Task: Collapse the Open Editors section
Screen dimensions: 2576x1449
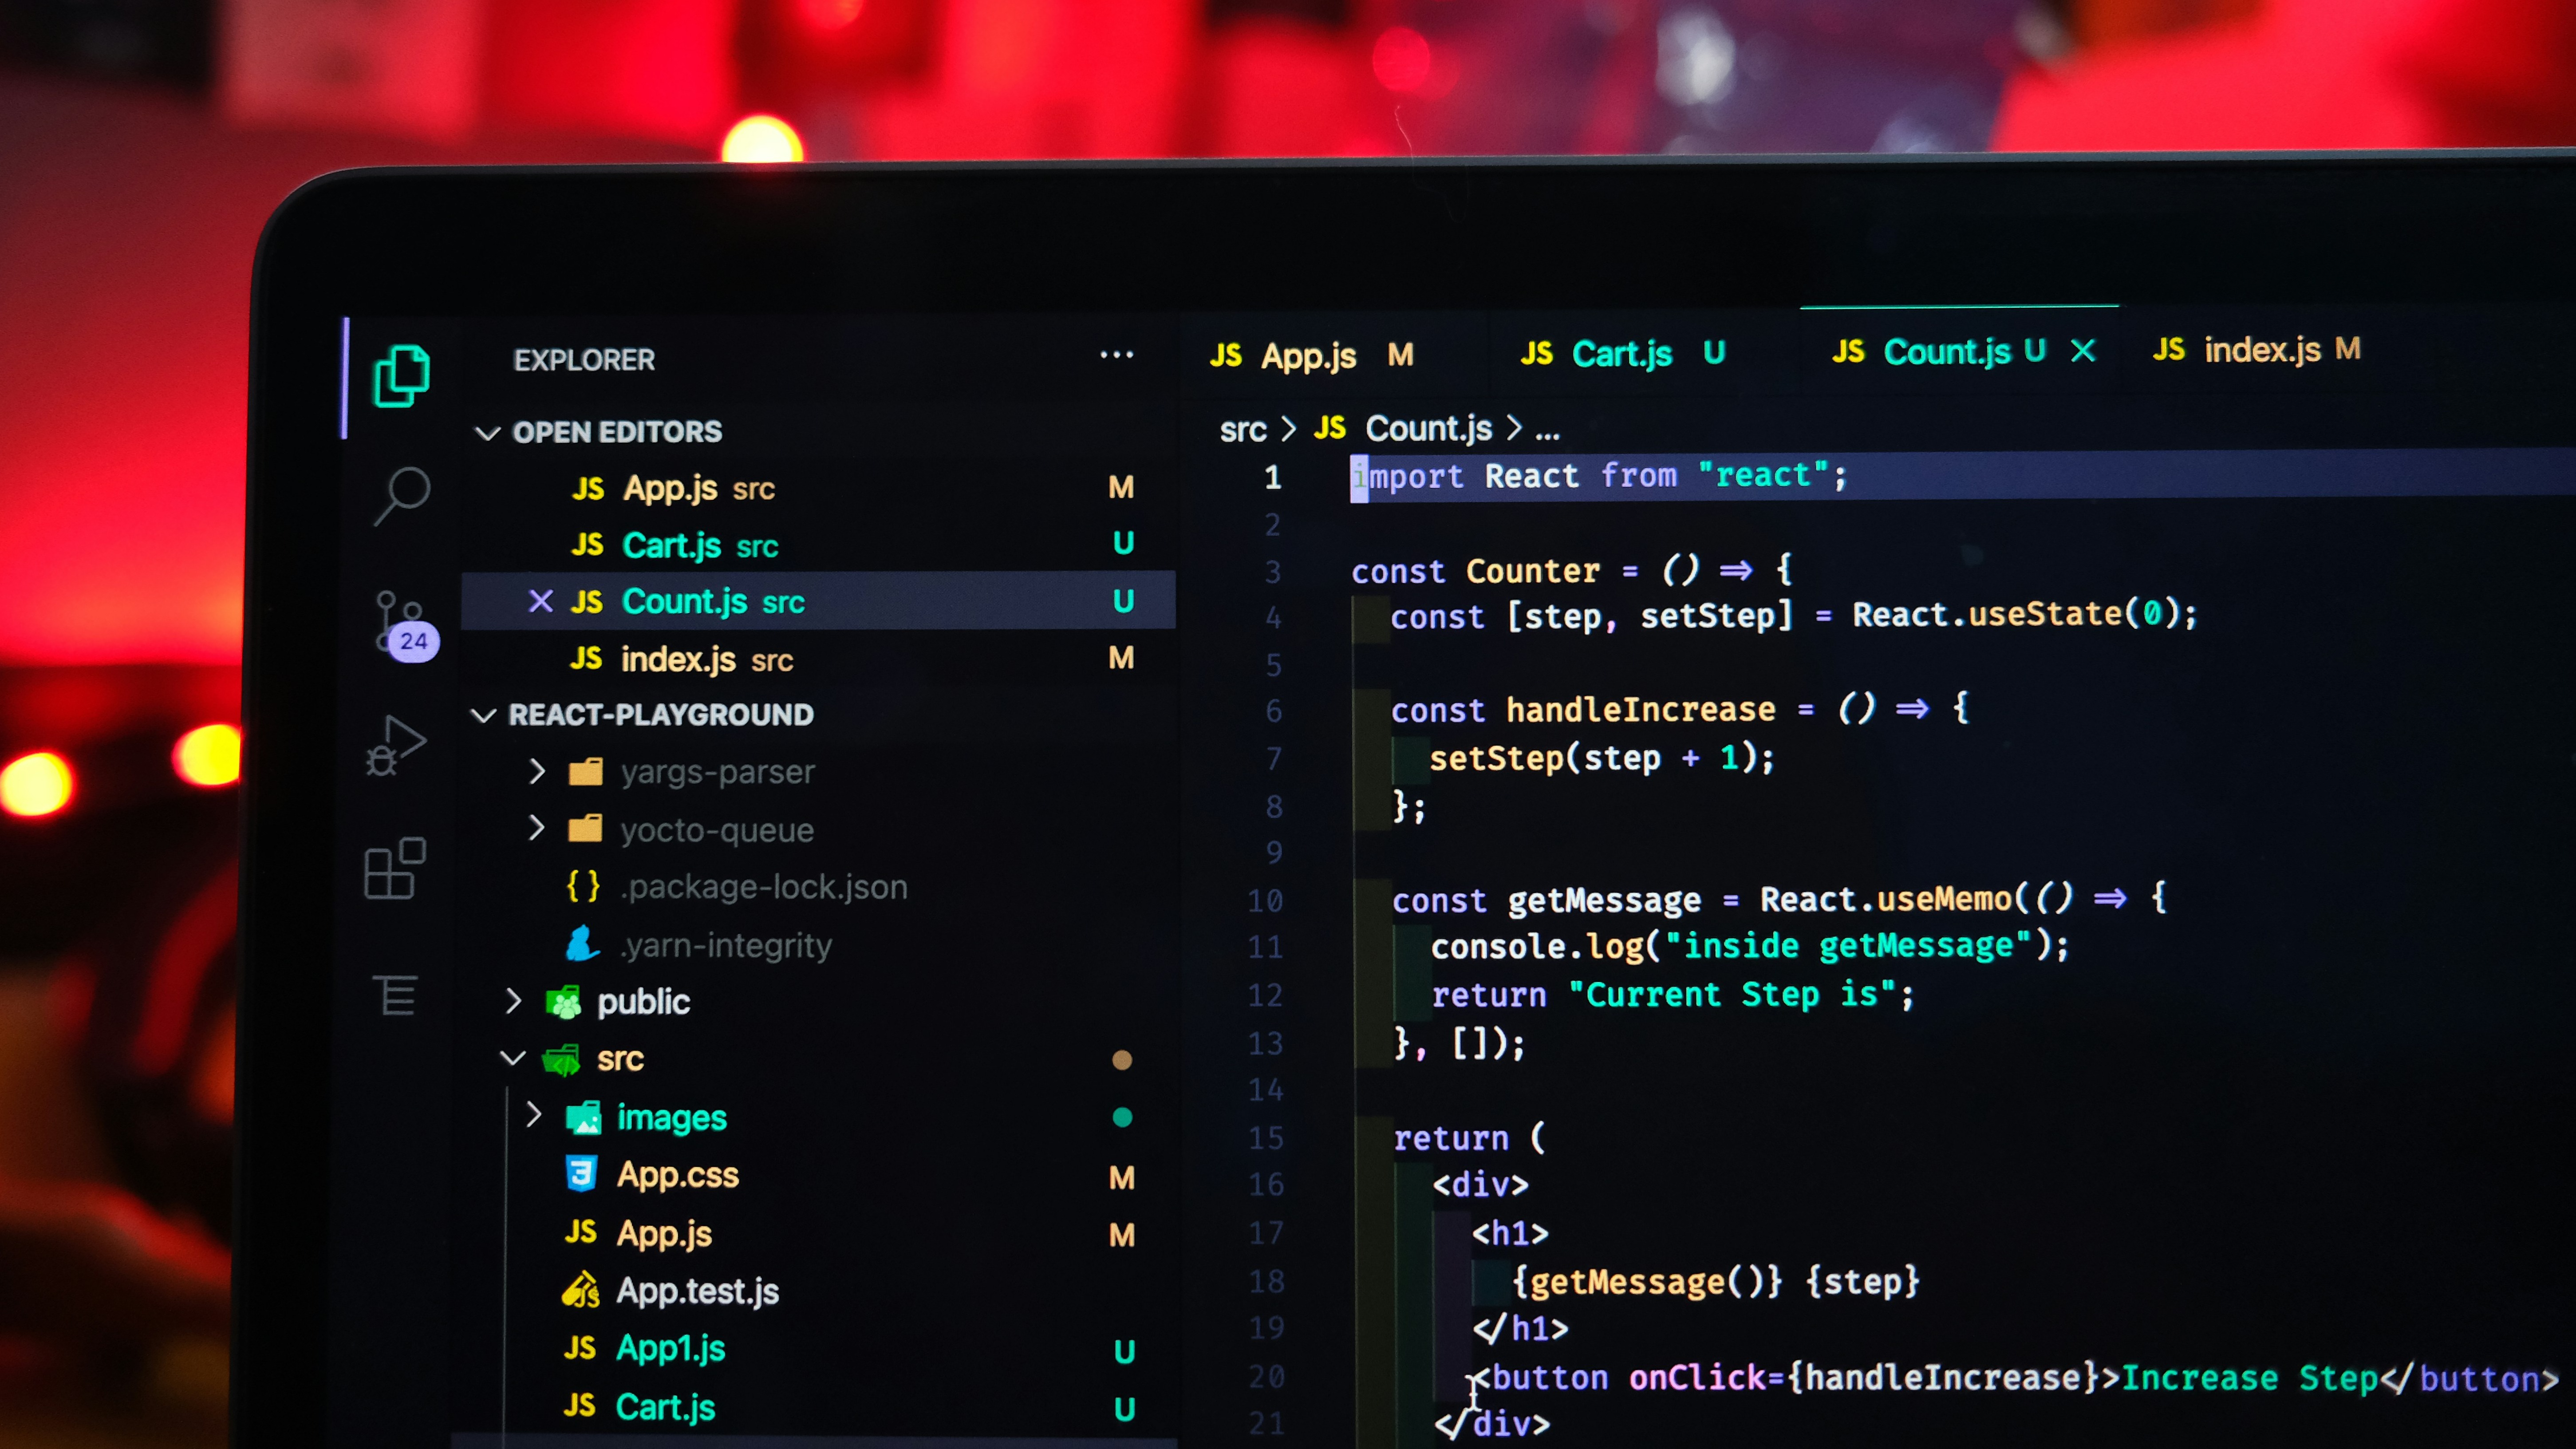Action: tap(487, 433)
